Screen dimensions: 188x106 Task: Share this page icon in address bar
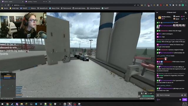click(x=135, y=5)
